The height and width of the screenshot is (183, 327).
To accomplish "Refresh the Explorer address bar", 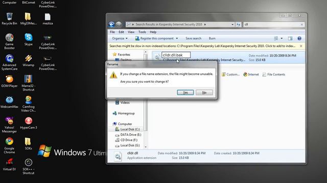I will point(238,24).
